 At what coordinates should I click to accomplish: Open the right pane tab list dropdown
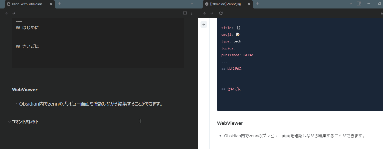(x=351, y=4)
